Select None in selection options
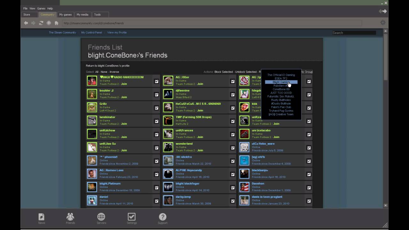409x230 pixels. [x=104, y=72]
